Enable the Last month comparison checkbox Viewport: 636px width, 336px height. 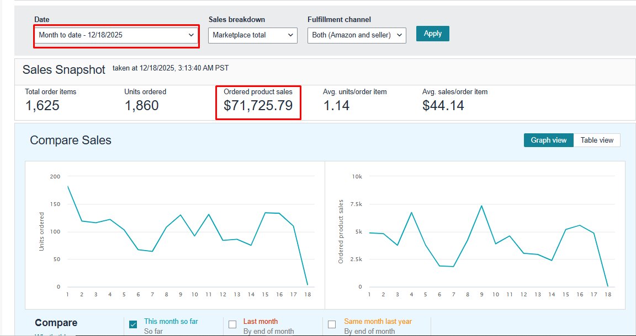pos(232,324)
